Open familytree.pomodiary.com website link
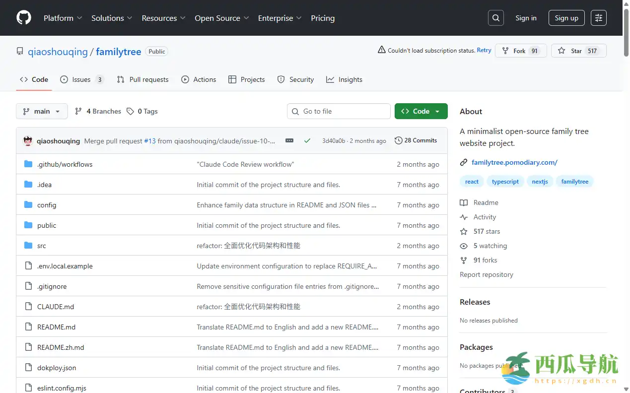The image size is (630, 393). 514,162
